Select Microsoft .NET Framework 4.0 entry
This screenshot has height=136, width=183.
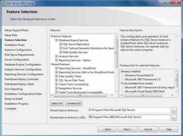150,88
